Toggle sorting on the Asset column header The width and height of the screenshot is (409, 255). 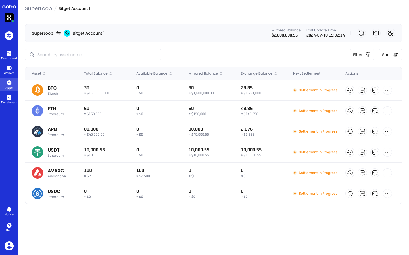coord(39,73)
